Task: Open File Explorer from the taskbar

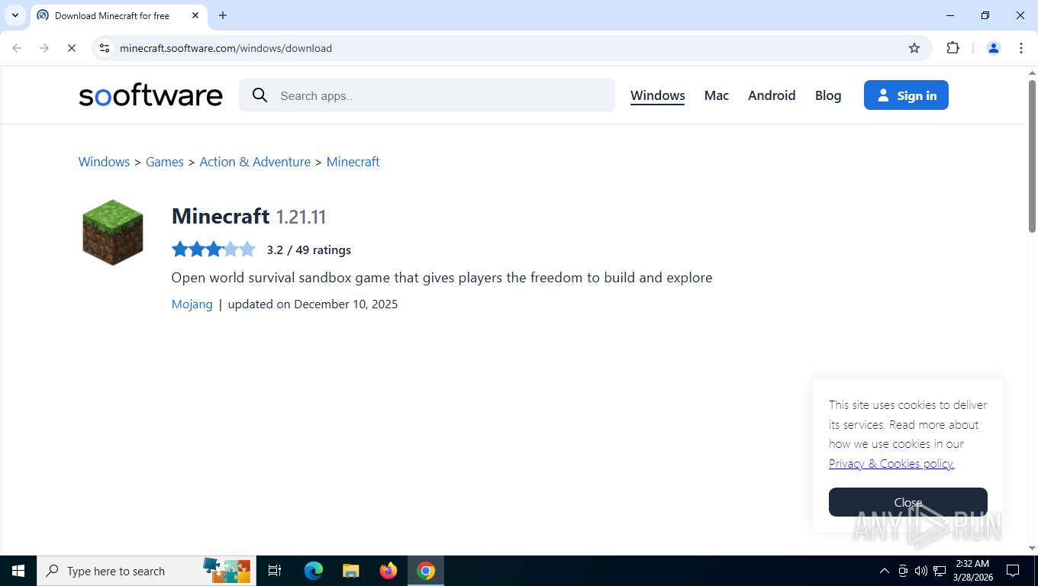Action: [x=350, y=571]
